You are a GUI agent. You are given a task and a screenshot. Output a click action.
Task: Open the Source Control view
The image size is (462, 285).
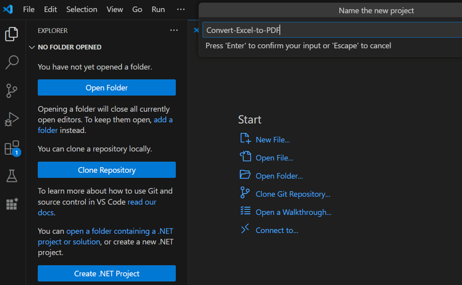pyautogui.click(x=12, y=91)
